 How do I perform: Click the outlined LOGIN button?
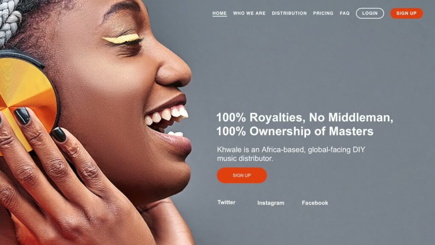tap(370, 13)
